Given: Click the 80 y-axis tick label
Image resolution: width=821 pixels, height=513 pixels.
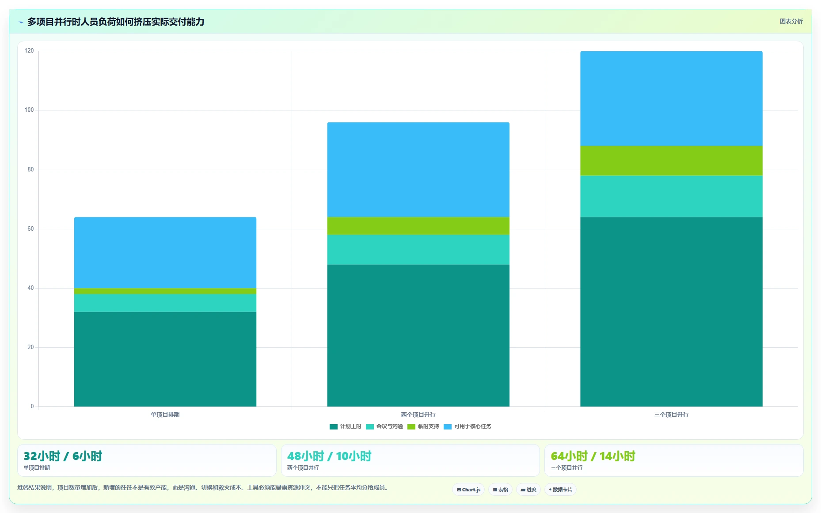Looking at the screenshot, I should pos(30,170).
